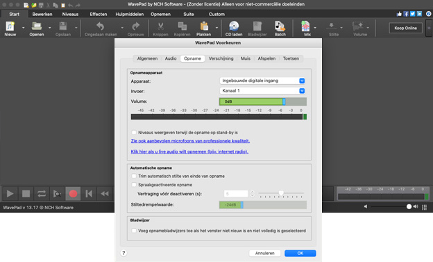Click the Koop Online button
This screenshot has width=433, height=262.
406,28
